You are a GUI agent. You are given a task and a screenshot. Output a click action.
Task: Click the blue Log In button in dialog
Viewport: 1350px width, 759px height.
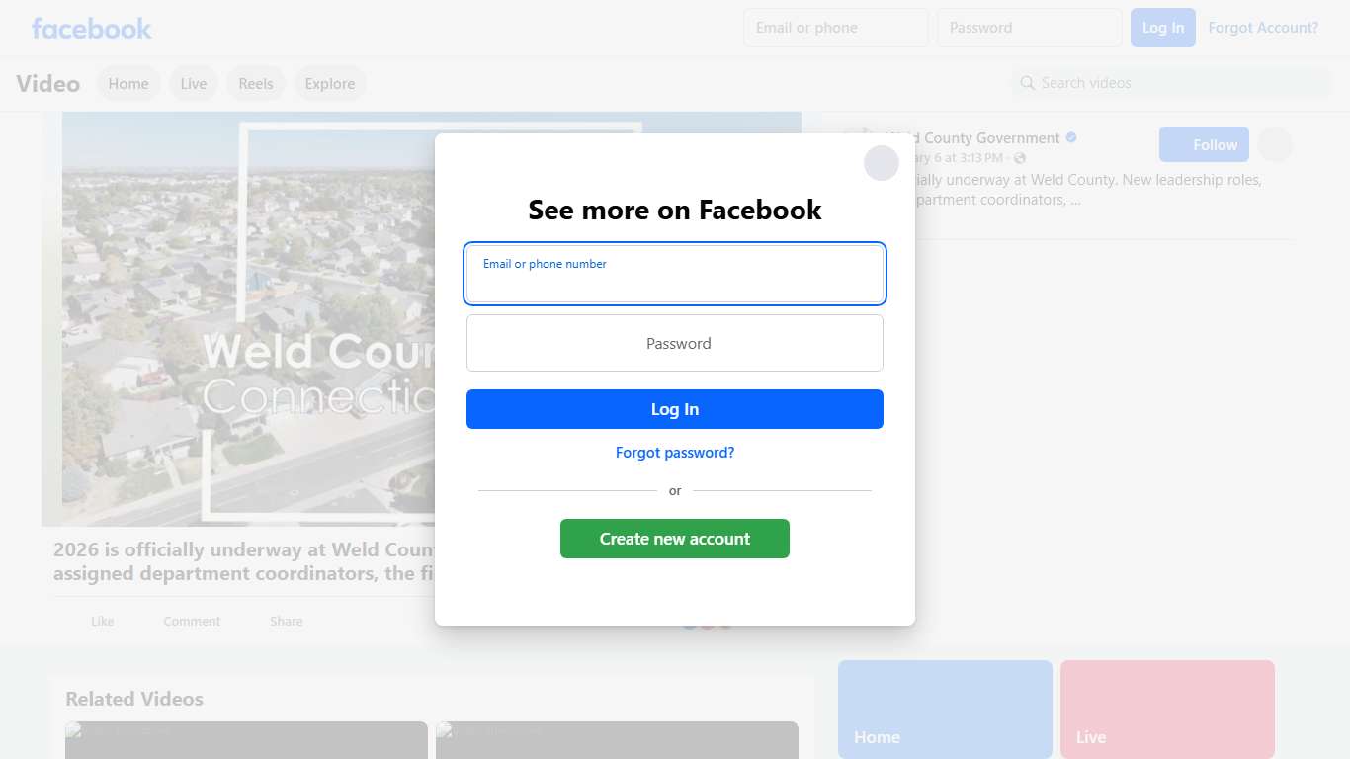[675, 409]
